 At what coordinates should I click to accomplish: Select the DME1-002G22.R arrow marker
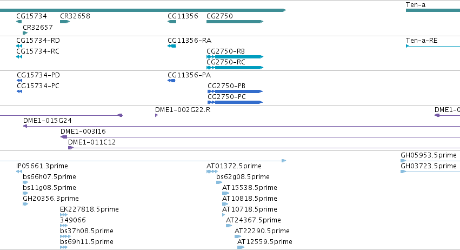(x=156, y=115)
